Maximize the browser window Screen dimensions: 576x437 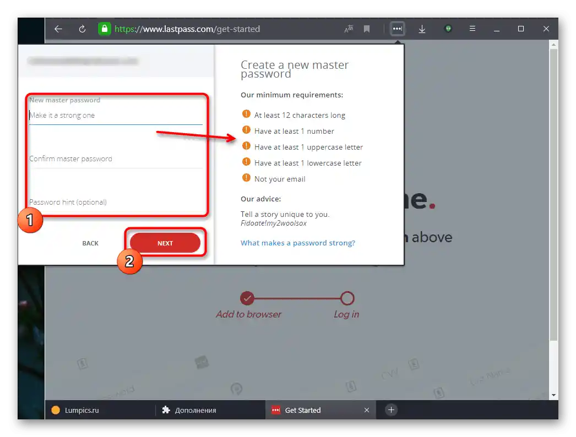(521, 29)
